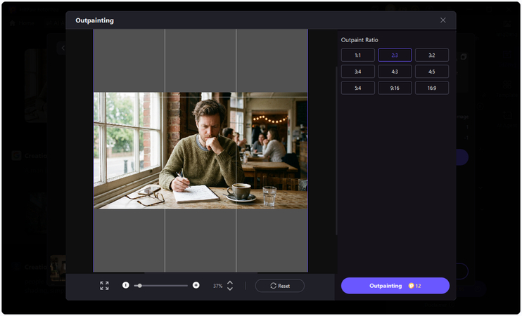Set outpaint ratio to 9:16
The width and height of the screenshot is (522, 316).
395,88
